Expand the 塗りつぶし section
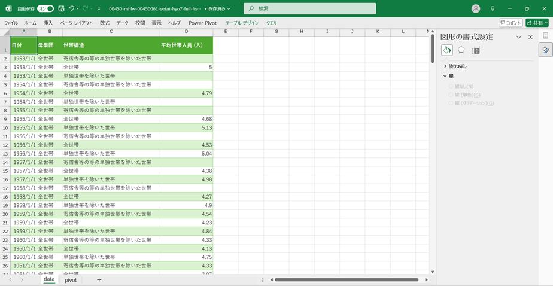 pos(445,66)
